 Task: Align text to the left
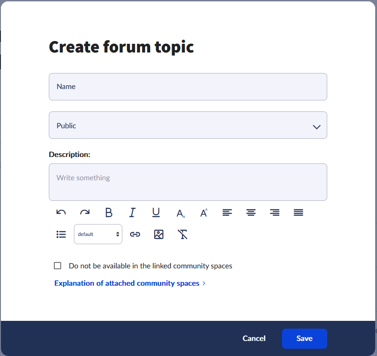(227, 213)
